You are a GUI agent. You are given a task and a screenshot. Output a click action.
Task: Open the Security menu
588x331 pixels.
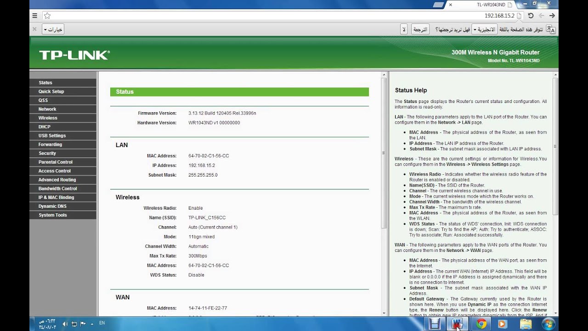(63, 153)
